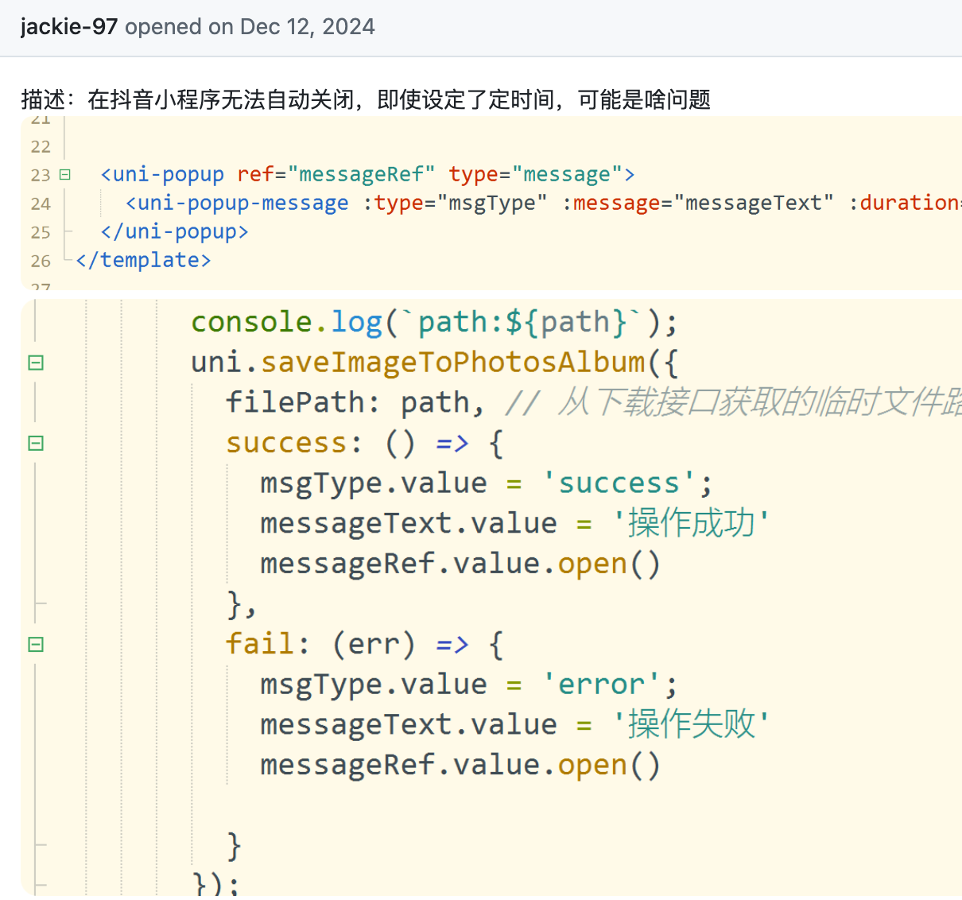Click the closing </template> tag
The image size is (962, 900).
pos(143,261)
